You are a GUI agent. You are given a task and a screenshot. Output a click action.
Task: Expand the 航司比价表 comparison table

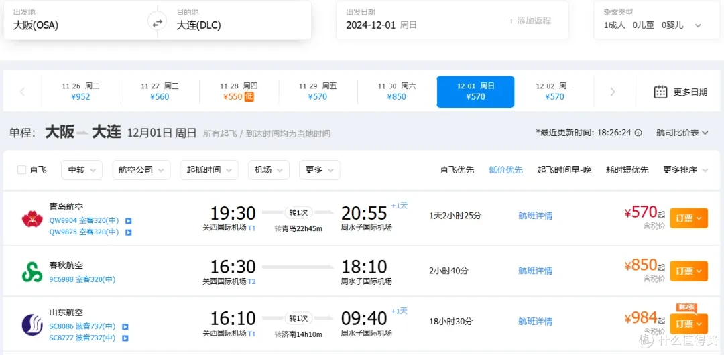coord(682,133)
